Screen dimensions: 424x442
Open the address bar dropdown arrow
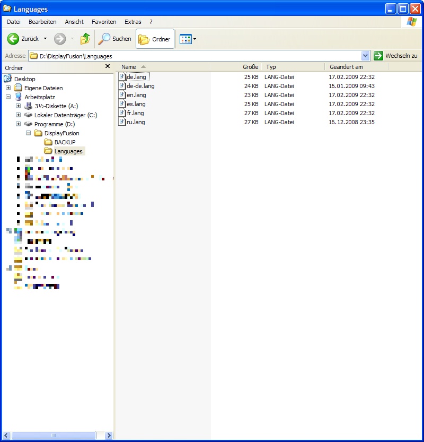(365, 56)
